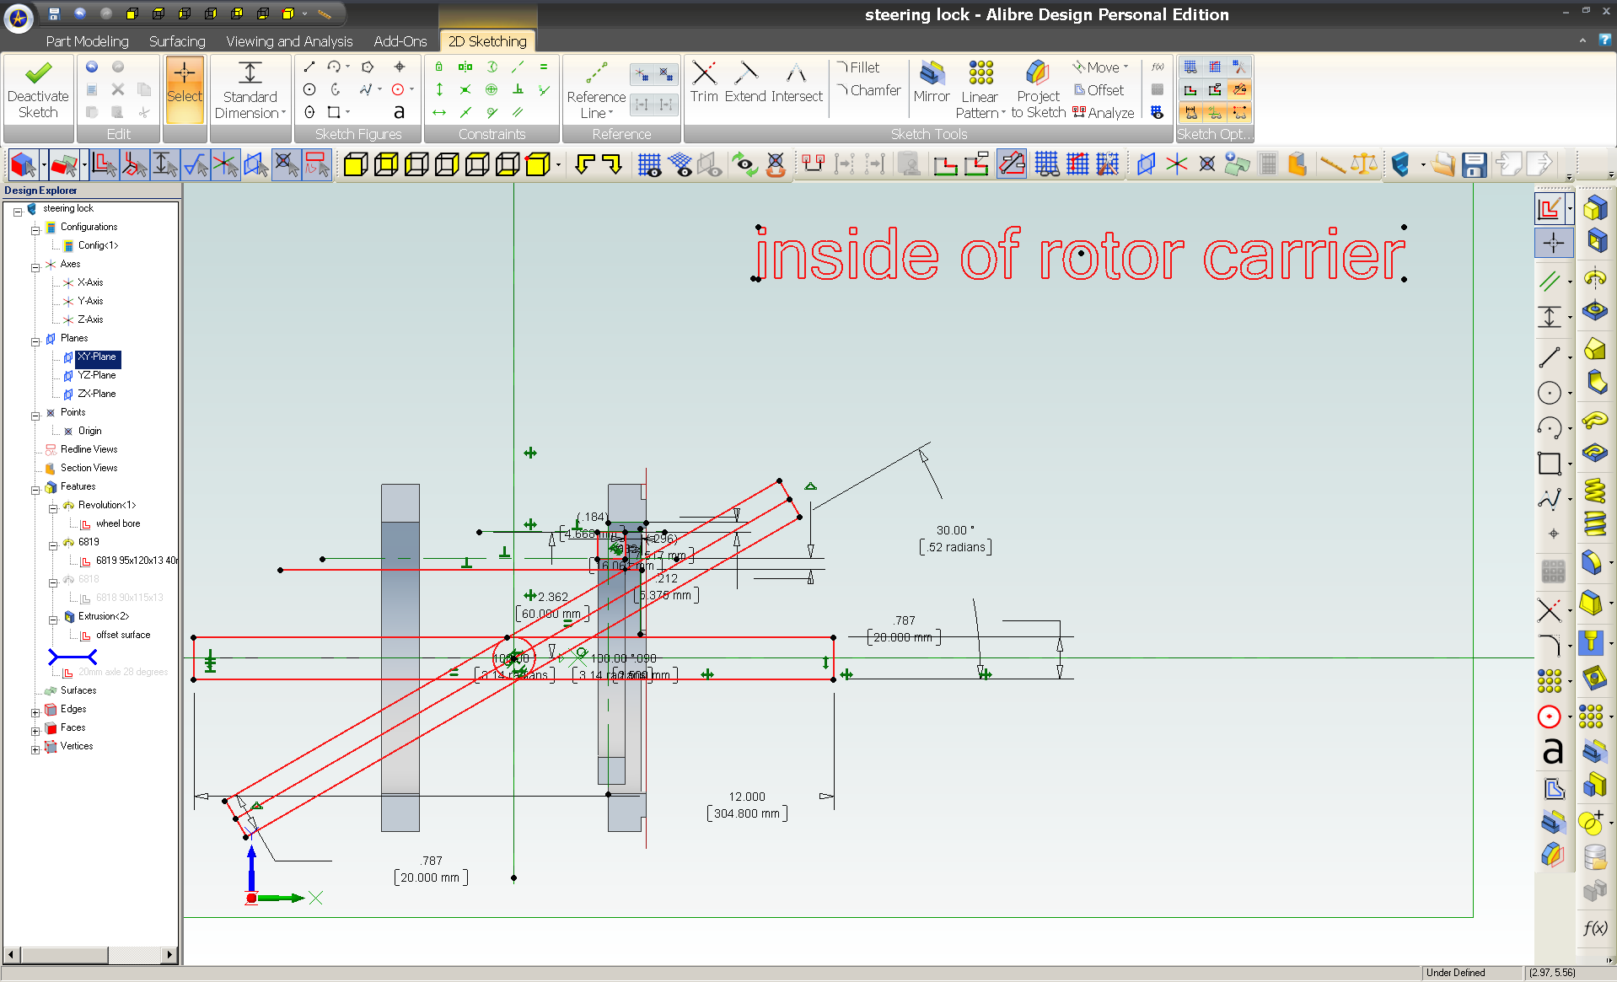
Task: Click the Under Defined status text
Action: pyautogui.click(x=1456, y=973)
